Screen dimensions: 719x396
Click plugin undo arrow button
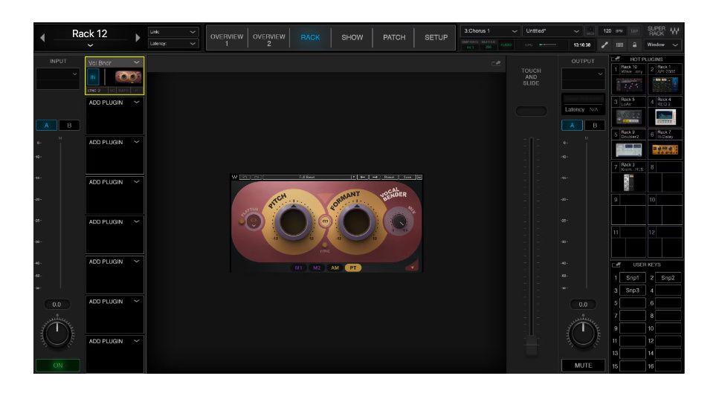245,177
